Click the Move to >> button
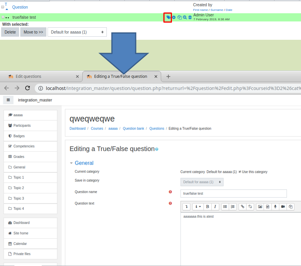Screen dimensions: 301x266 34,32
